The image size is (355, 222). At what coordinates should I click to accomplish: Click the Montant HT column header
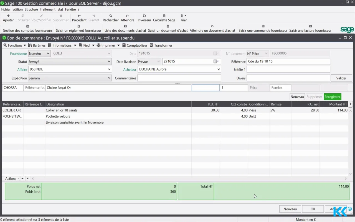tap(334, 104)
